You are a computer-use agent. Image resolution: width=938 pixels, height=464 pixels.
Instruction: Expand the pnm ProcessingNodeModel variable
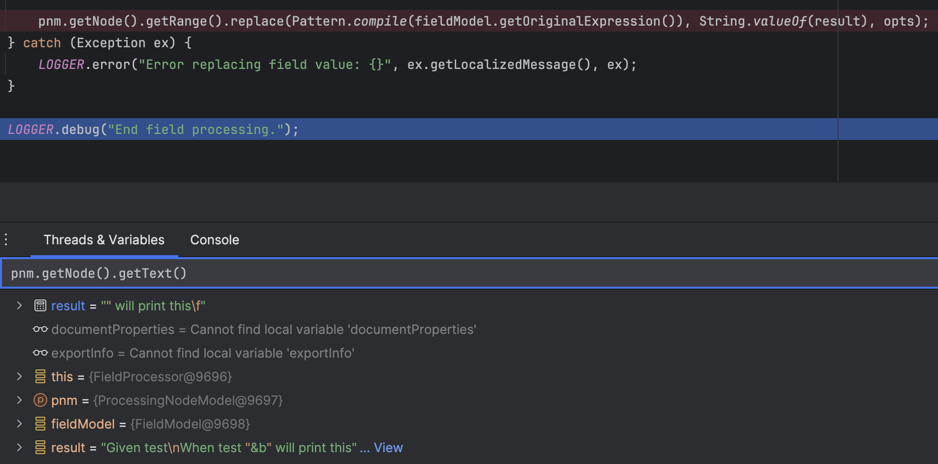click(19, 400)
